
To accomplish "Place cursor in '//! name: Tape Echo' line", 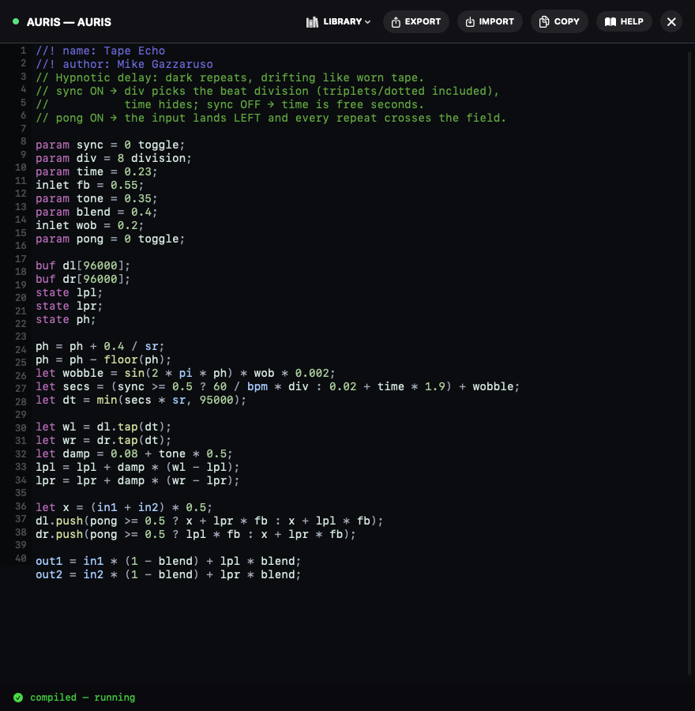I will [x=100, y=51].
